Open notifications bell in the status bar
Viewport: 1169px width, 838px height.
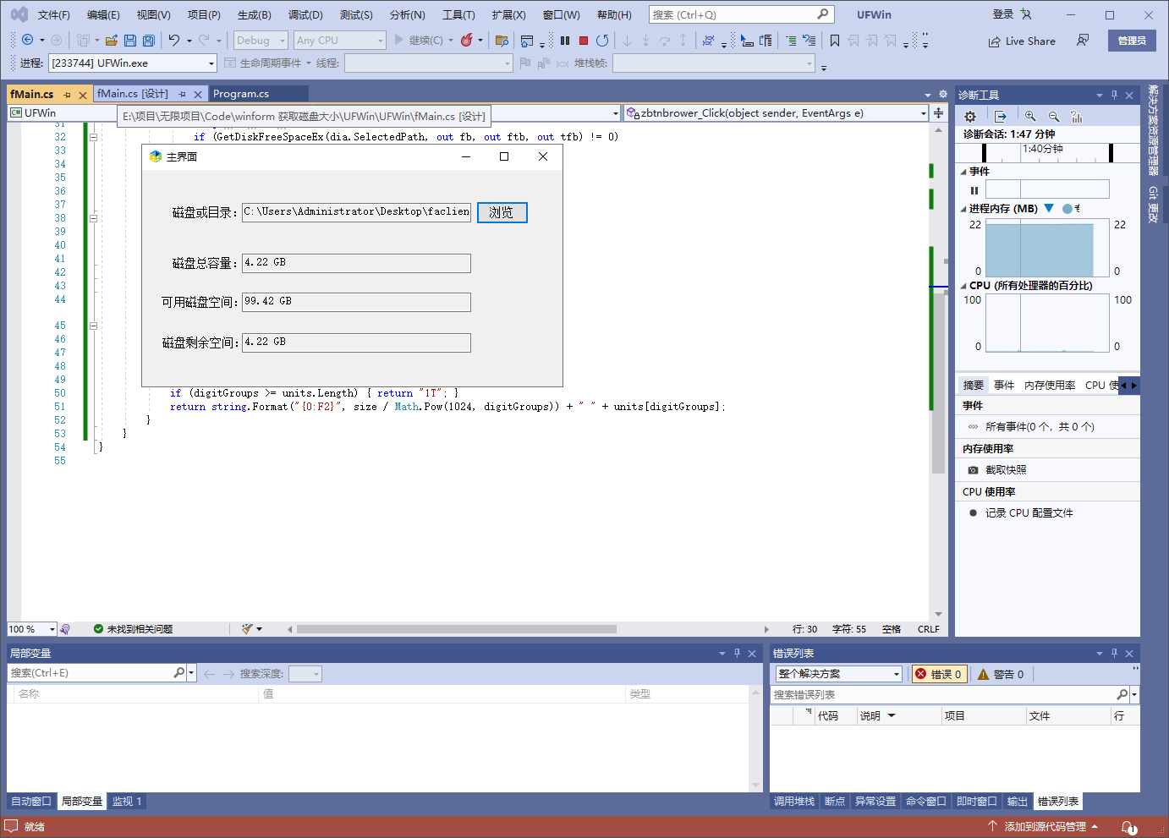coord(1128,826)
